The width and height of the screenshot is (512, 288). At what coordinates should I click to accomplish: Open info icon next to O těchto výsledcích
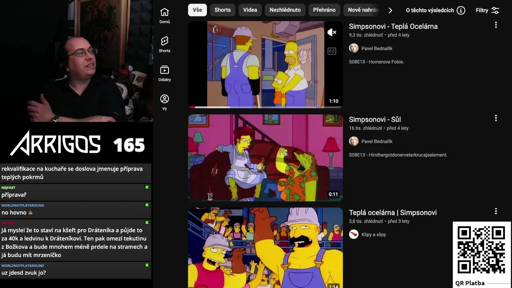(461, 10)
